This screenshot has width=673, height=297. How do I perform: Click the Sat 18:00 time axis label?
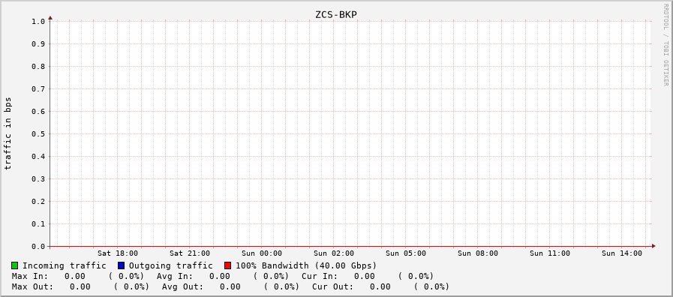tap(118, 253)
